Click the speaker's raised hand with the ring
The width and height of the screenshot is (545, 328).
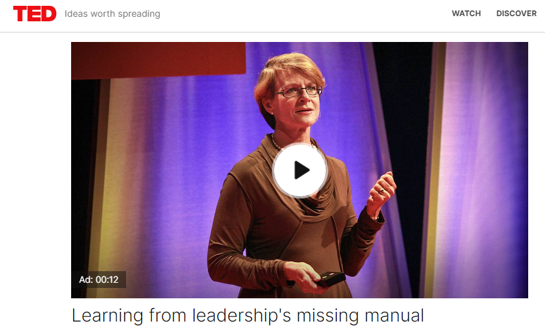coord(381,192)
